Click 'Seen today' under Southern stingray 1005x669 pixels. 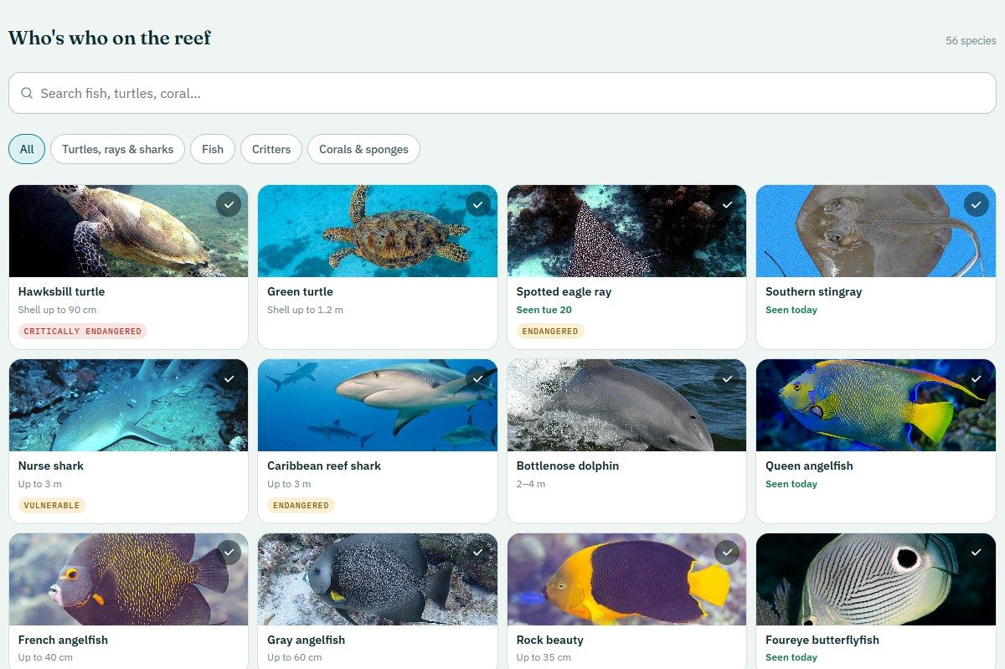coord(791,310)
